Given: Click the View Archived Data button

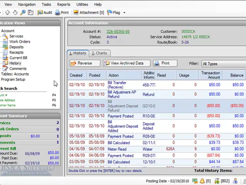Looking at the screenshot, I should click(x=127, y=63).
